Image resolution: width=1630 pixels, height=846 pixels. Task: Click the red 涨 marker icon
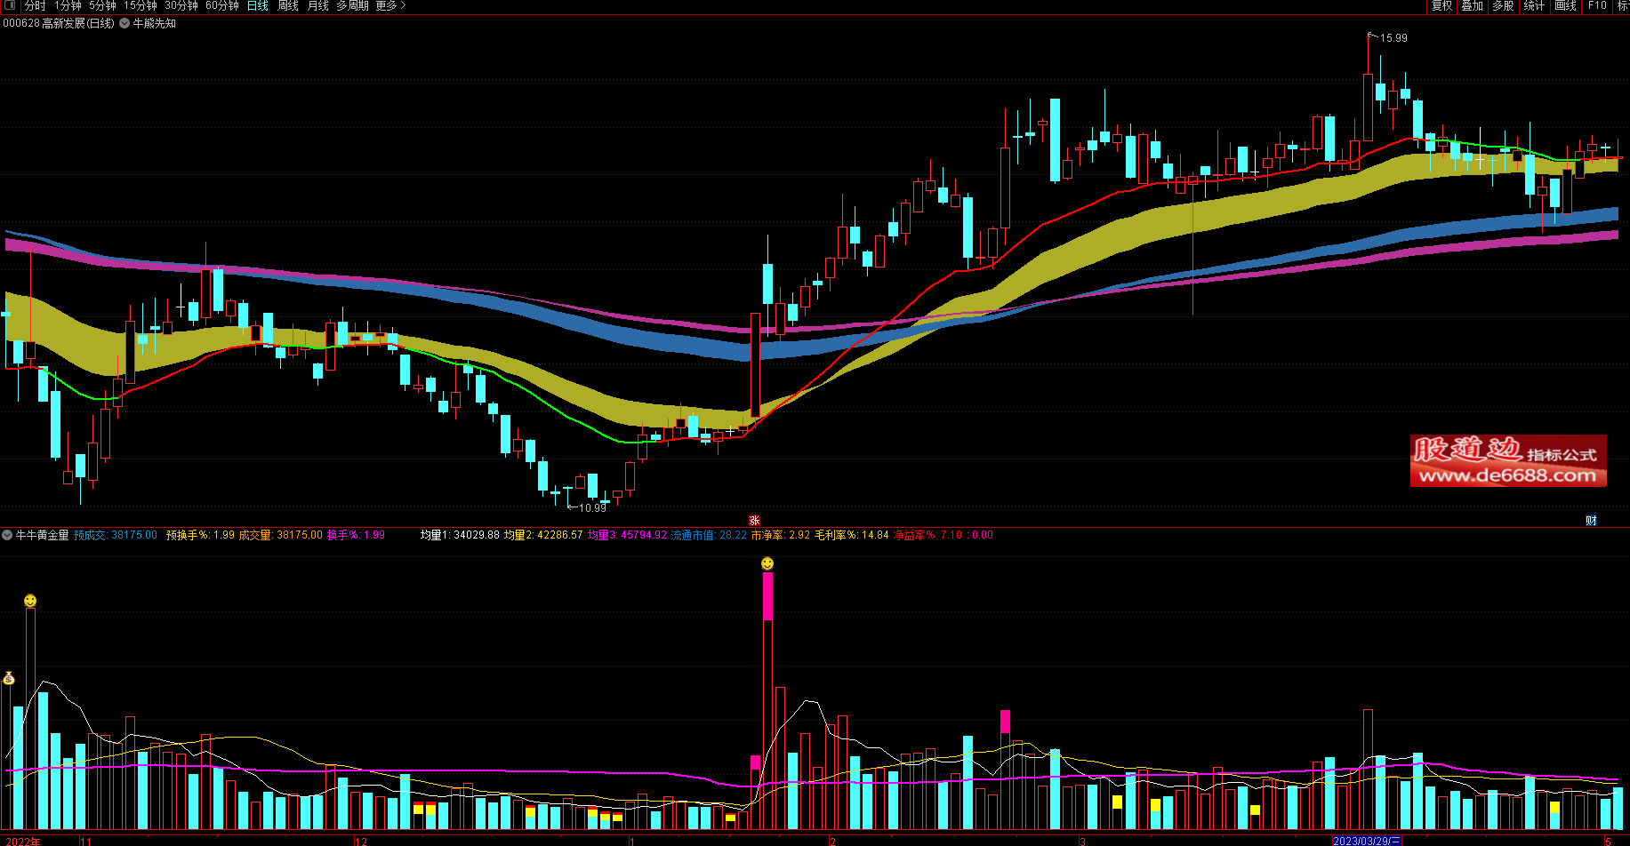coord(754,521)
